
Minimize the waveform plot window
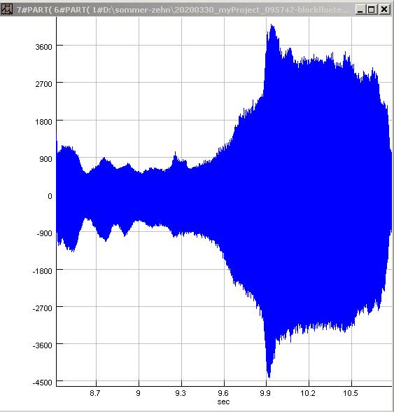click(x=360, y=10)
